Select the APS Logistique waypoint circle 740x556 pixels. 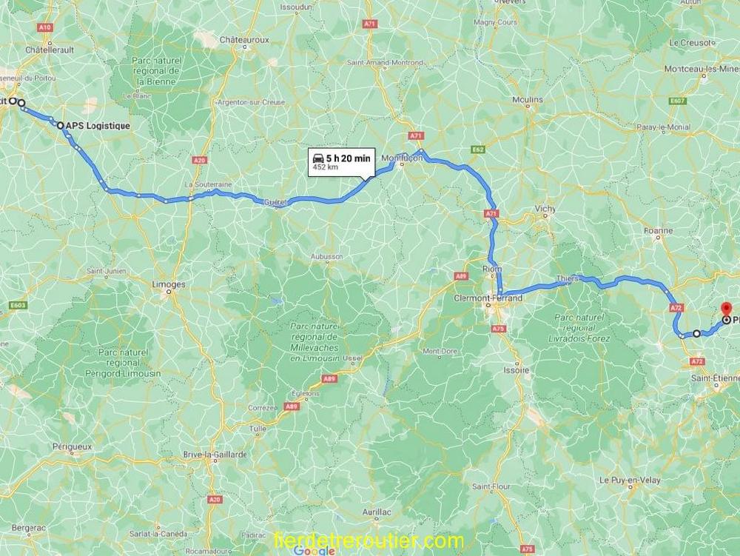pos(61,126)
